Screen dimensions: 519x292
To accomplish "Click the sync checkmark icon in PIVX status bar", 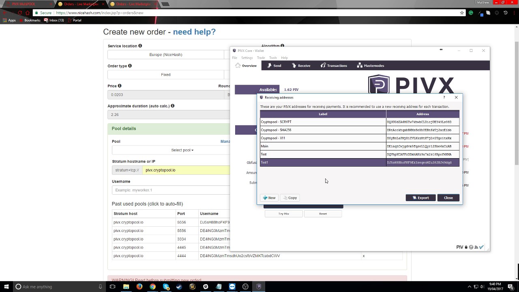I will click(481, 247).
